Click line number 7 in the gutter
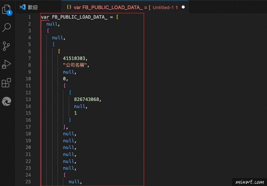The height and width of the screenshot is (186, 267). (30, 58)
